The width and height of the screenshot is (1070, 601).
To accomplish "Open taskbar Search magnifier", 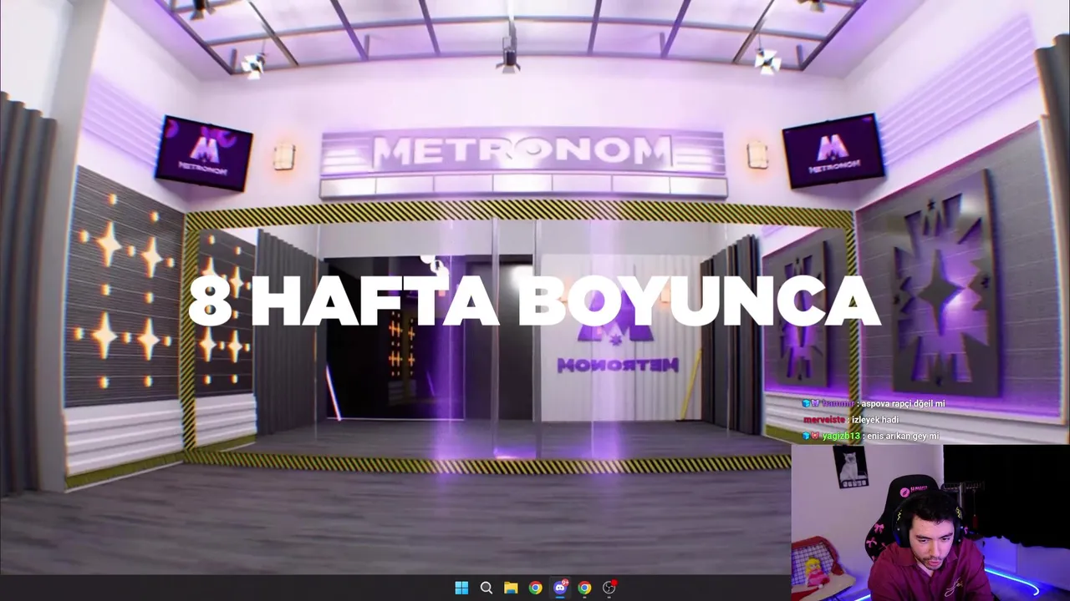I will (x=487, y=588).
